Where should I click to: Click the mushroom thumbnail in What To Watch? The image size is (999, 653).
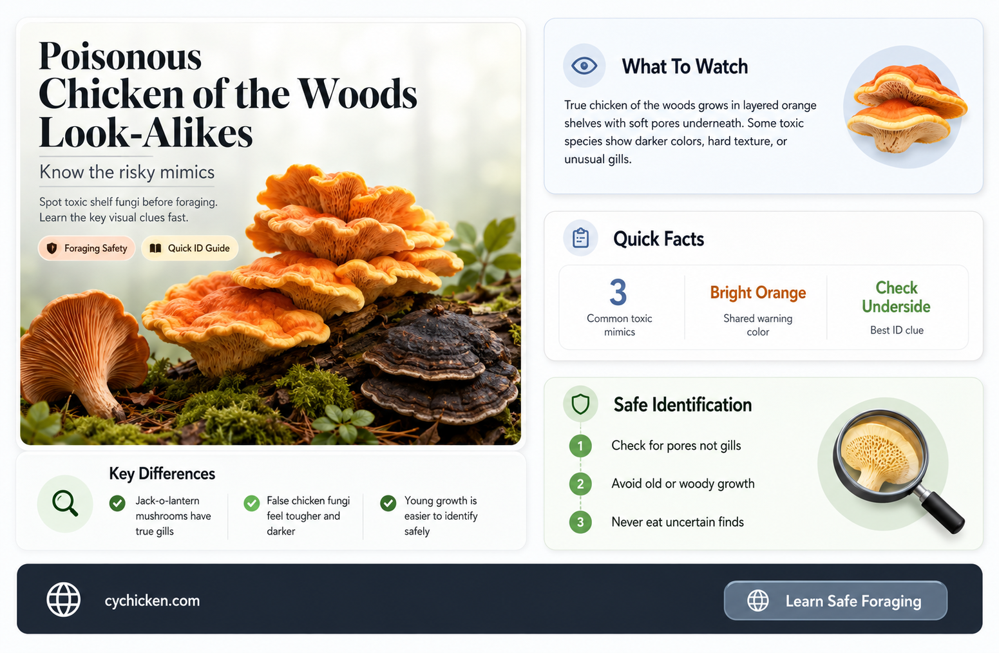tap(906, 106)
